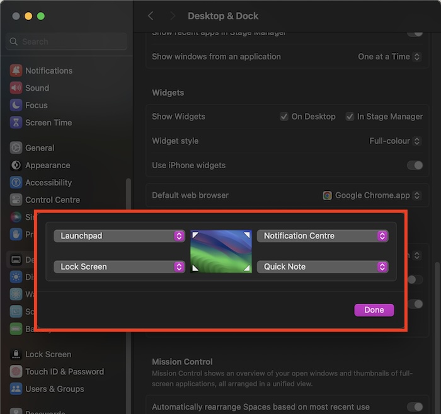Click the hot corners desktop preview thumbnail
Screen dimensions: 441x414
tap(220, 251)
